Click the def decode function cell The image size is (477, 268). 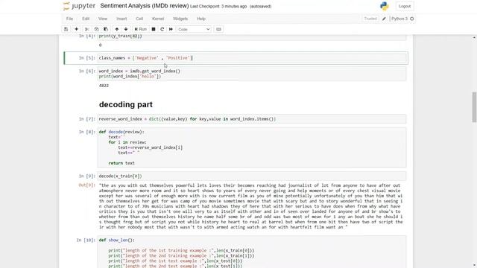tap(252, 147)
